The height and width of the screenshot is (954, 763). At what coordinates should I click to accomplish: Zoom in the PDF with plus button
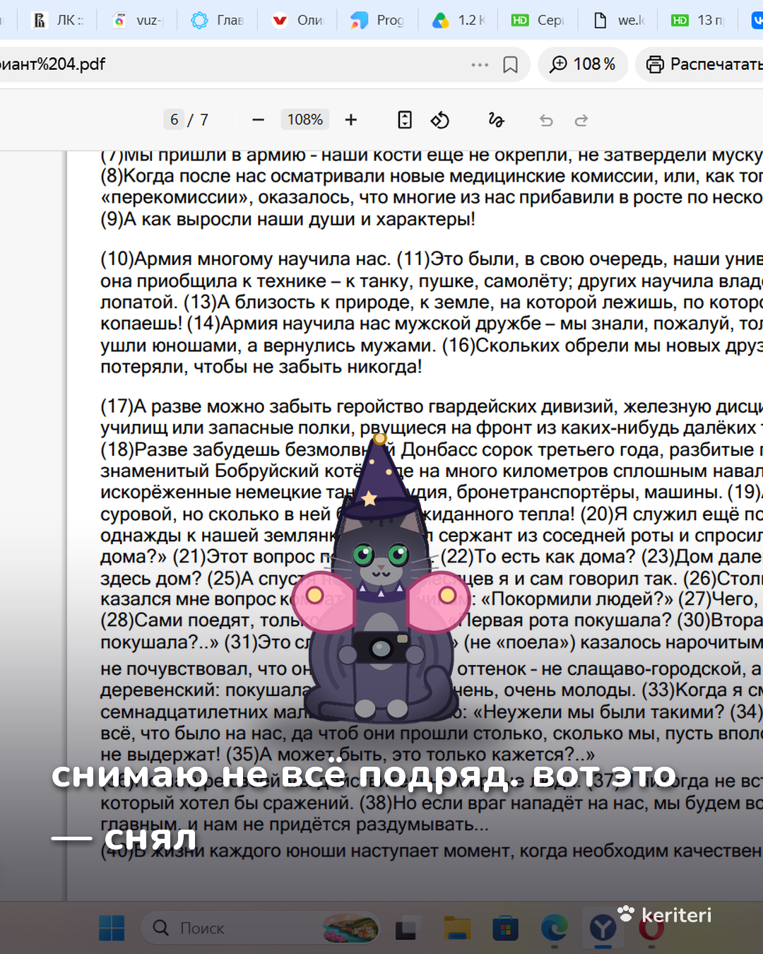[351, 120]
